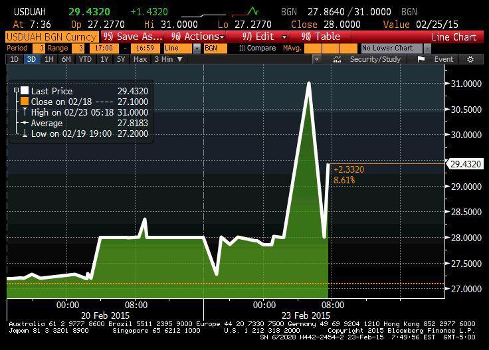The height and width of the screenshot is (350, 489).
Task: Click the Average marker icon in legend
Action: 25,124
